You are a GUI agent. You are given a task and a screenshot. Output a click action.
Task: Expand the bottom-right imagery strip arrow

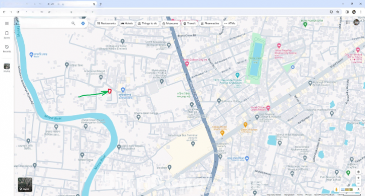click(358, 189)
